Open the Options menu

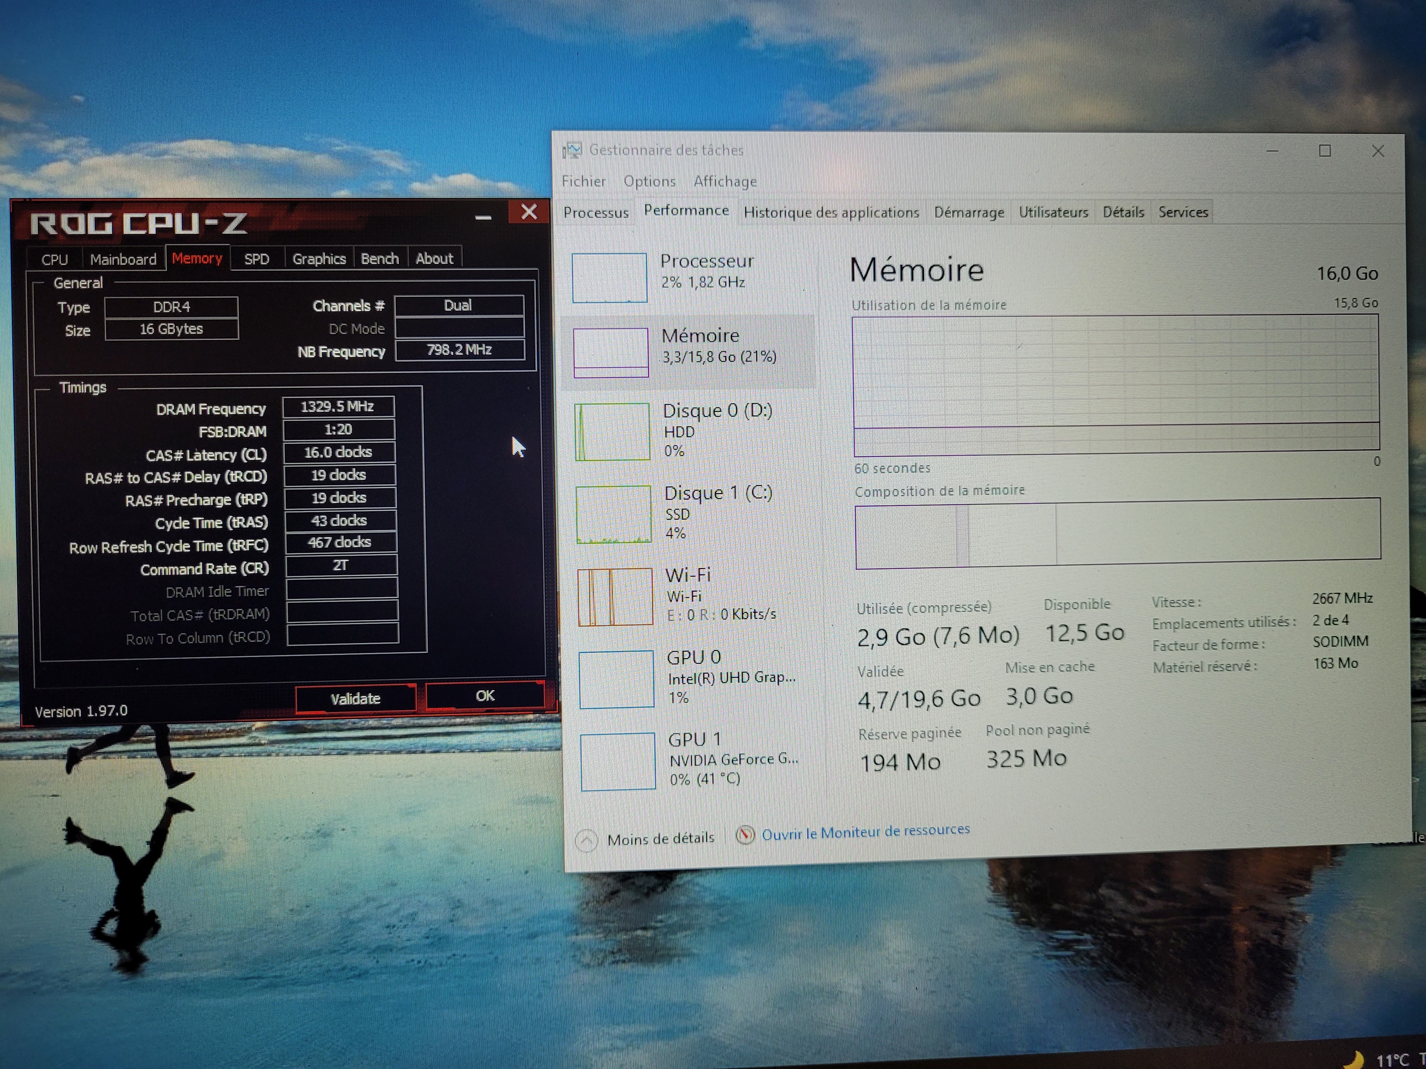point(649,182)
